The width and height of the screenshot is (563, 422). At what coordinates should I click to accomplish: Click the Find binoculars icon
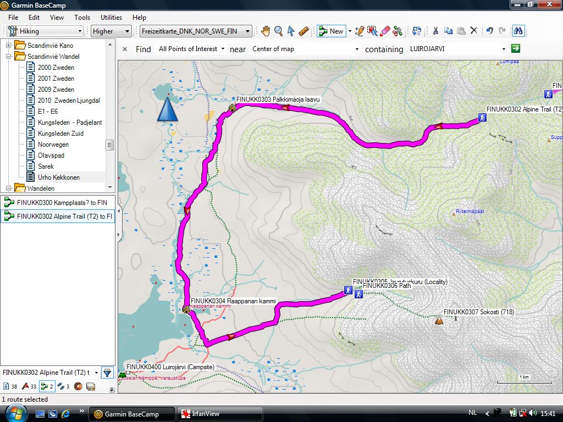[518, 31]
